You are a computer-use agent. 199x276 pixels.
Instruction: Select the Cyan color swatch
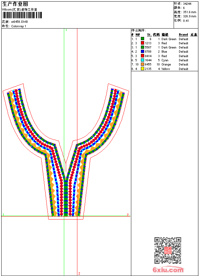[x=143, y=60]
